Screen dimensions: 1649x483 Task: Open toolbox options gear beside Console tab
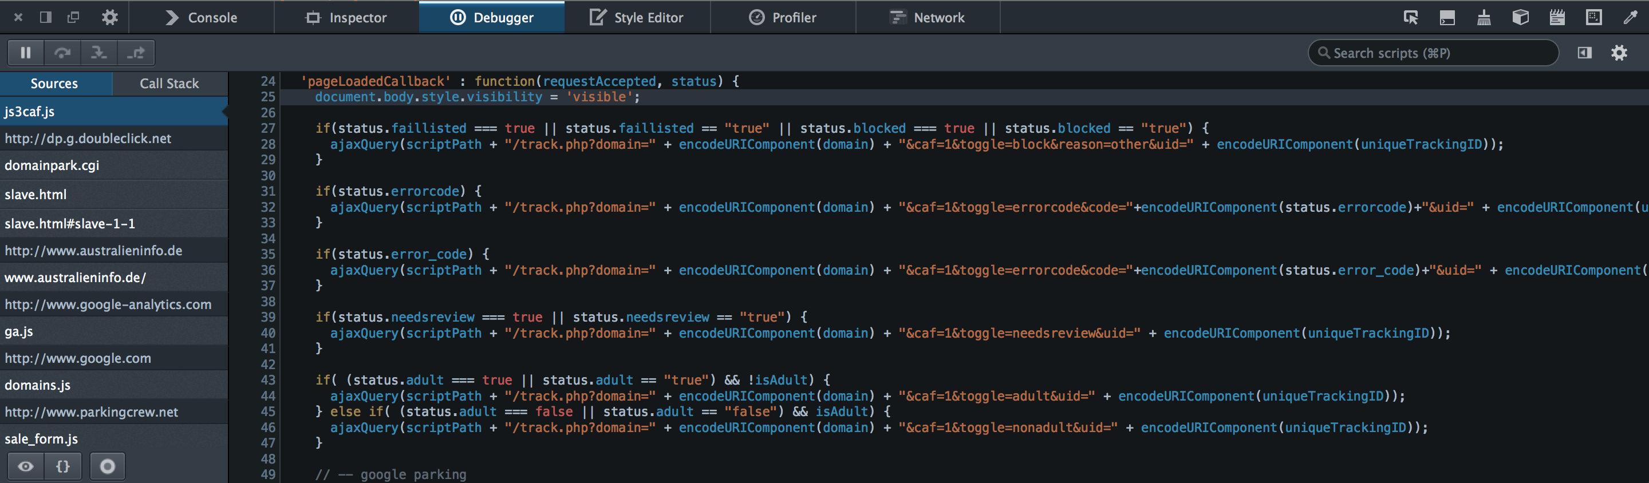tap(110, 17)
